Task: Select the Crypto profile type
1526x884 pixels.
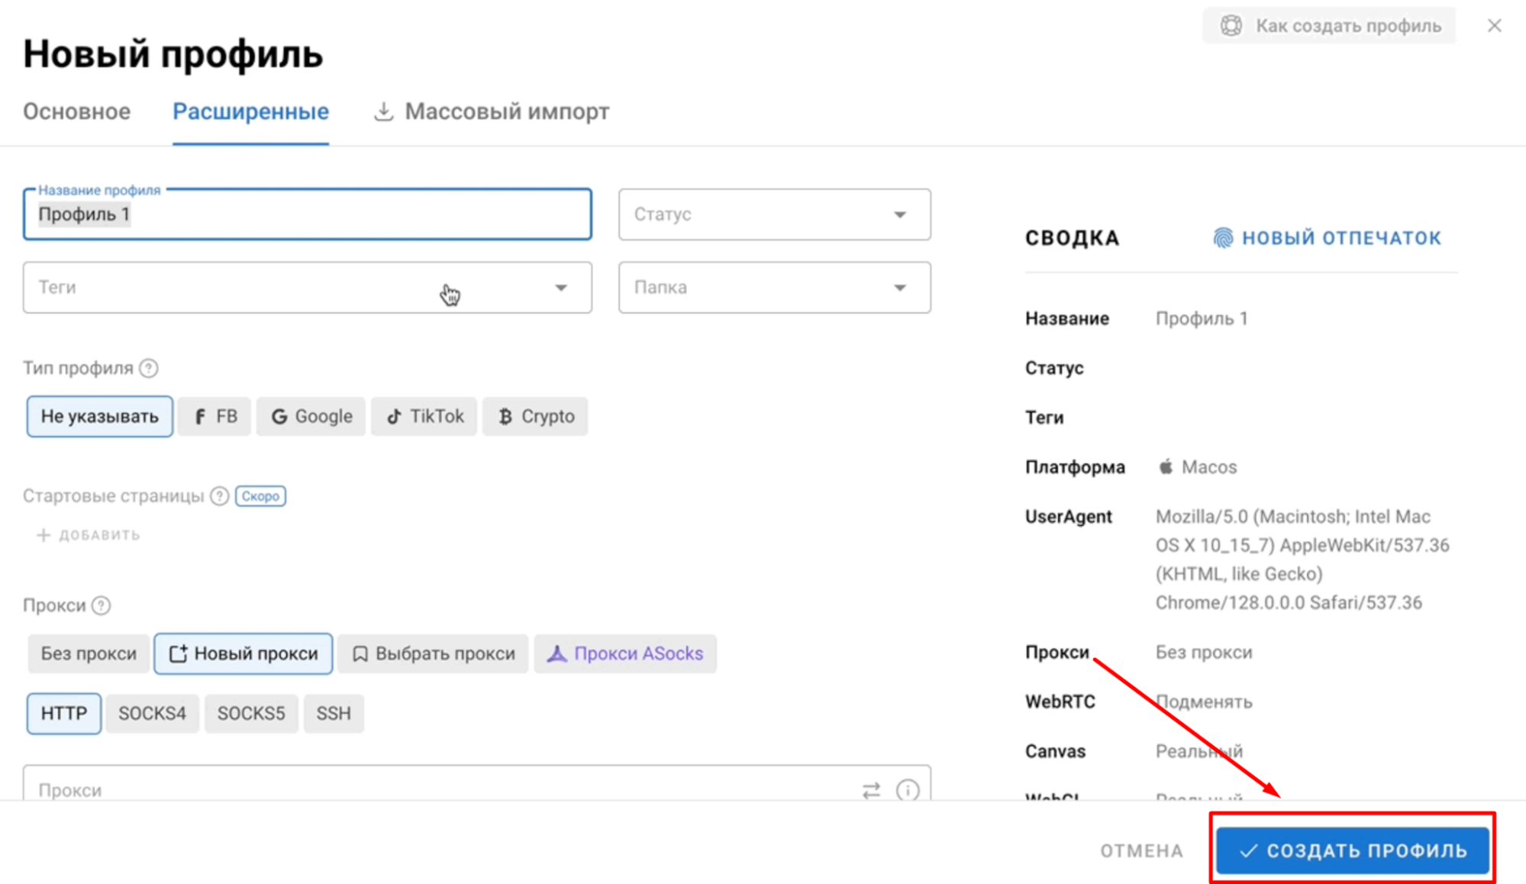Action: (535, 416)
